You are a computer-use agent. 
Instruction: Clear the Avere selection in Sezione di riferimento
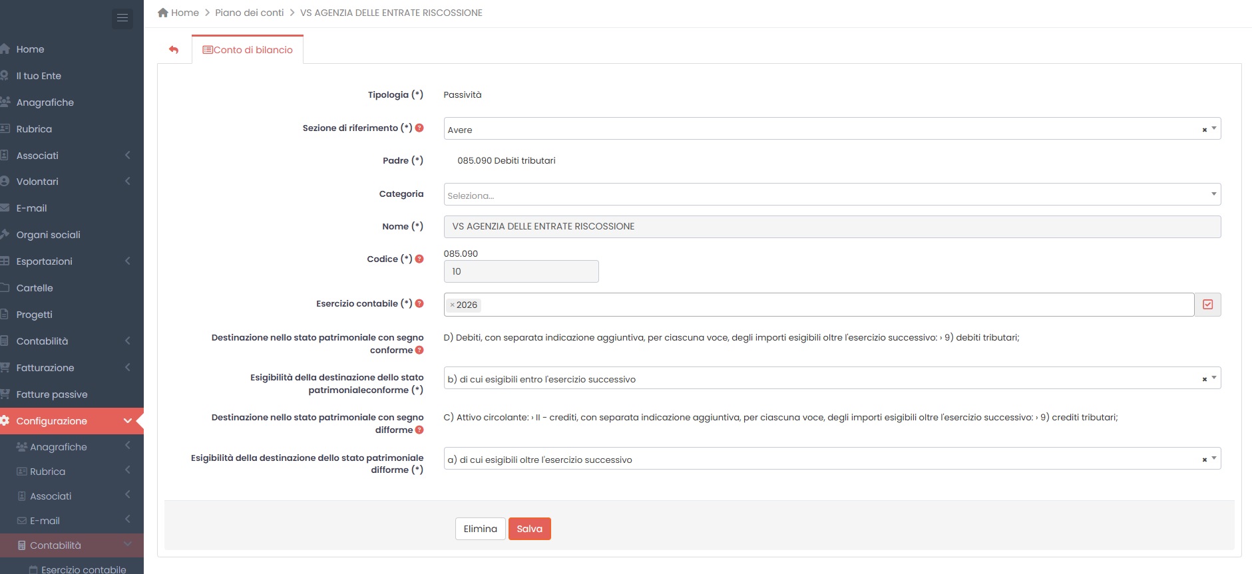(1204, 130)
